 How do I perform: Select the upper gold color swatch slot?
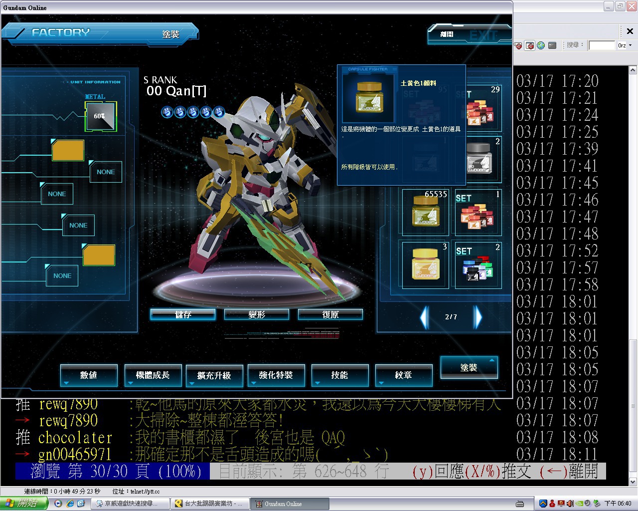[68, 151]
